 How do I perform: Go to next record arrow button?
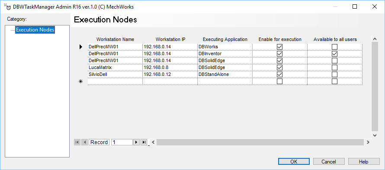click(x=136, y=142)
